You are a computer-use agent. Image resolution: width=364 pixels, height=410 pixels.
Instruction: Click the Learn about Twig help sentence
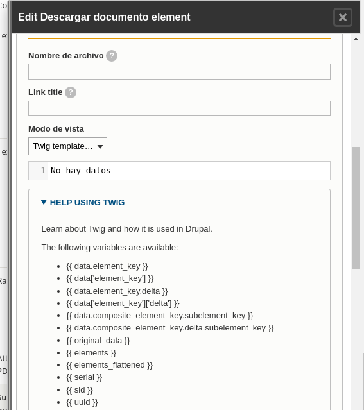[x=126, y=229]
